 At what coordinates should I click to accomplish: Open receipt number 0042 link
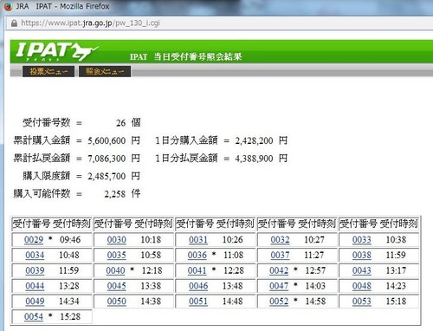pyautogui.click(x=279, y=270)
